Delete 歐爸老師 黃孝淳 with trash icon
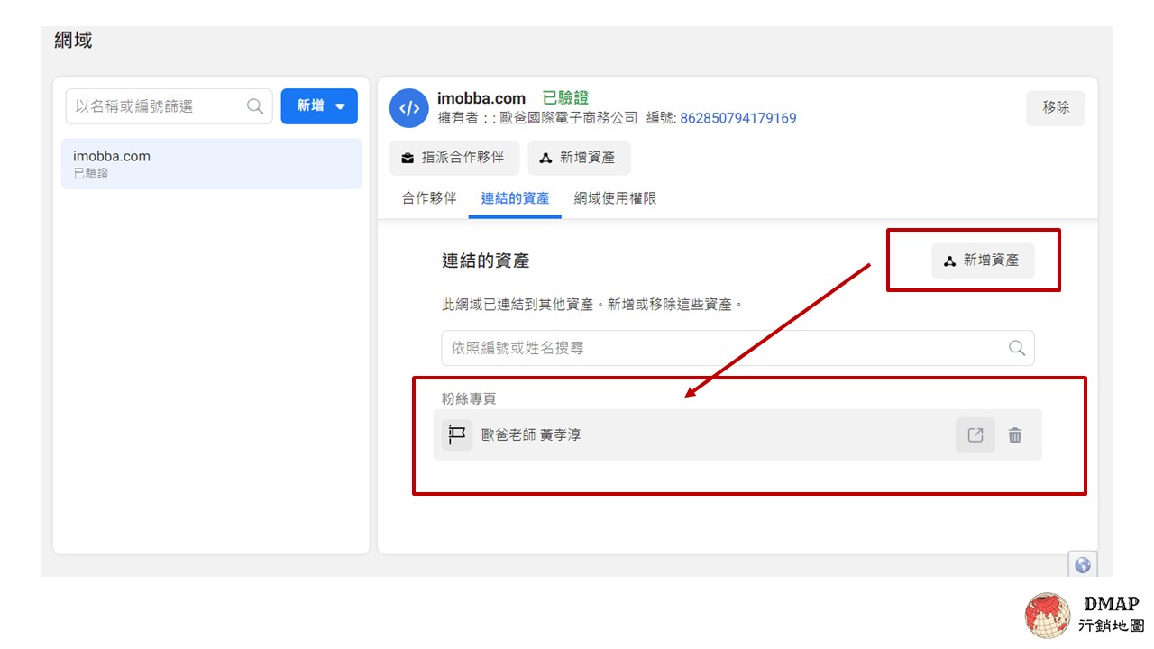 click(x=1015, y=435)
